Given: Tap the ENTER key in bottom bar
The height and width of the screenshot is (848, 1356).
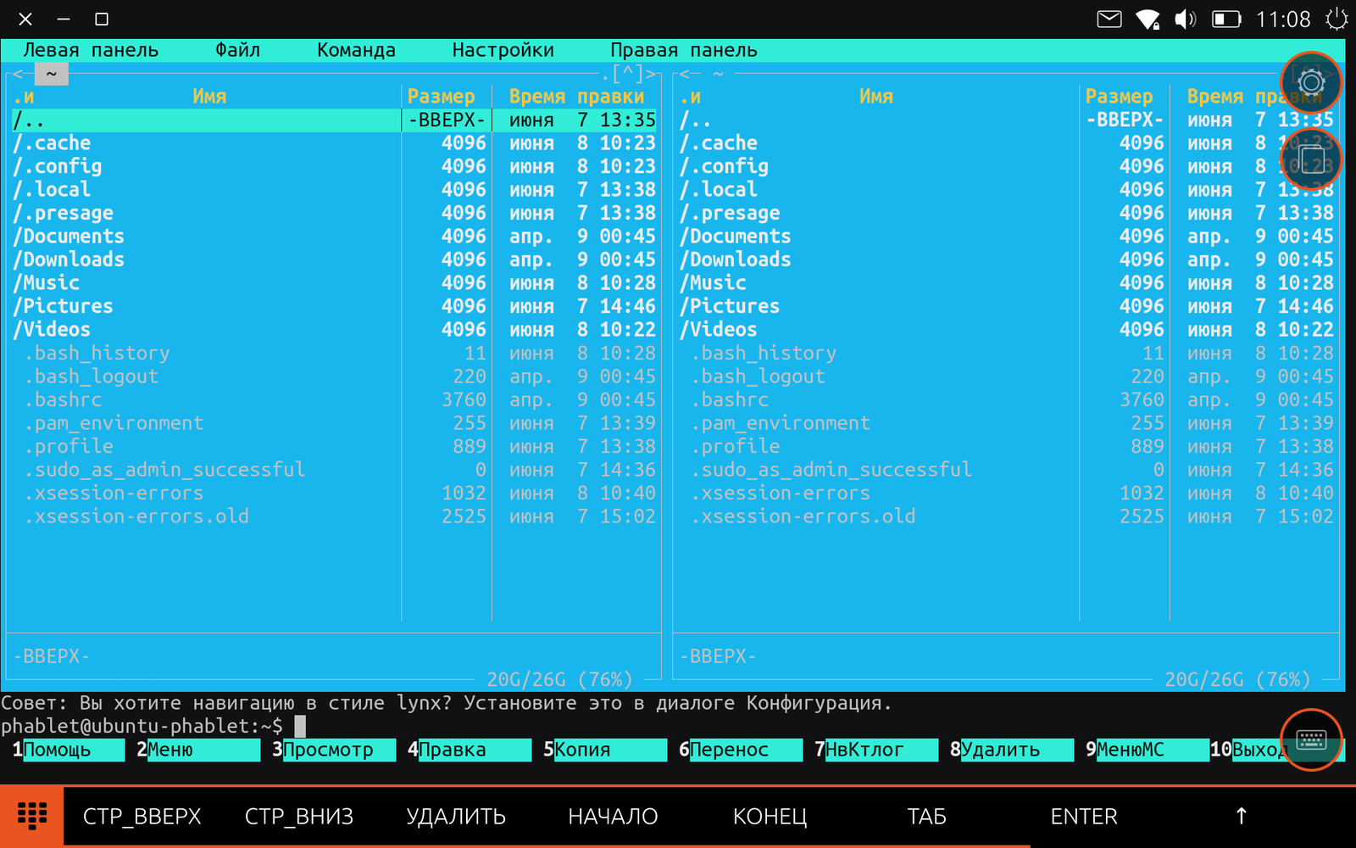Looking at the screenshot, I should [1084, 816].
